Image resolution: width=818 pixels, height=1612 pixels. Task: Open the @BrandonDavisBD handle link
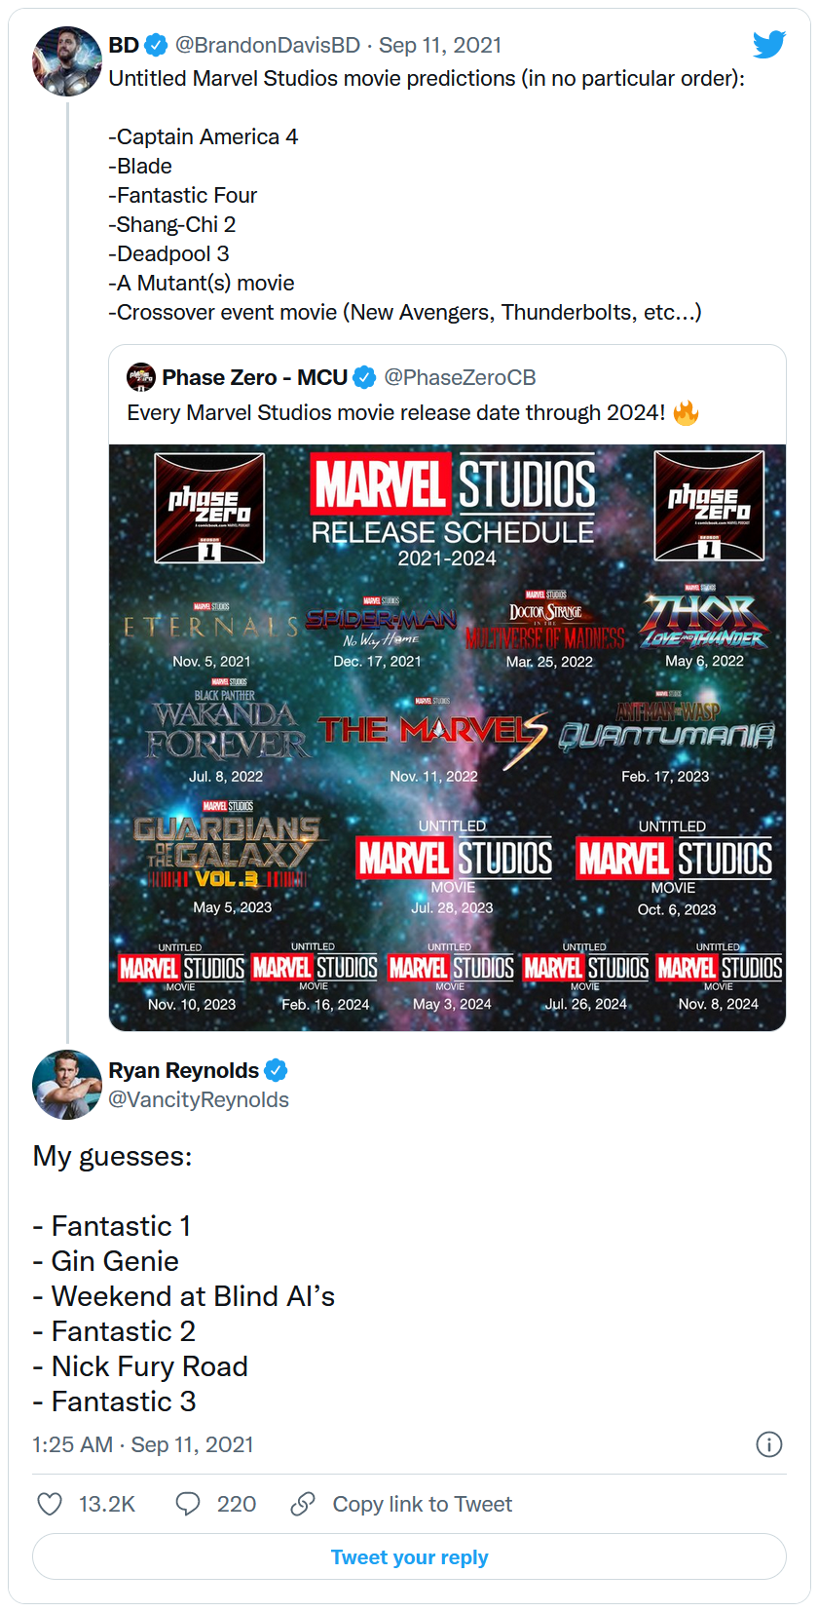[x=267, y=45]
